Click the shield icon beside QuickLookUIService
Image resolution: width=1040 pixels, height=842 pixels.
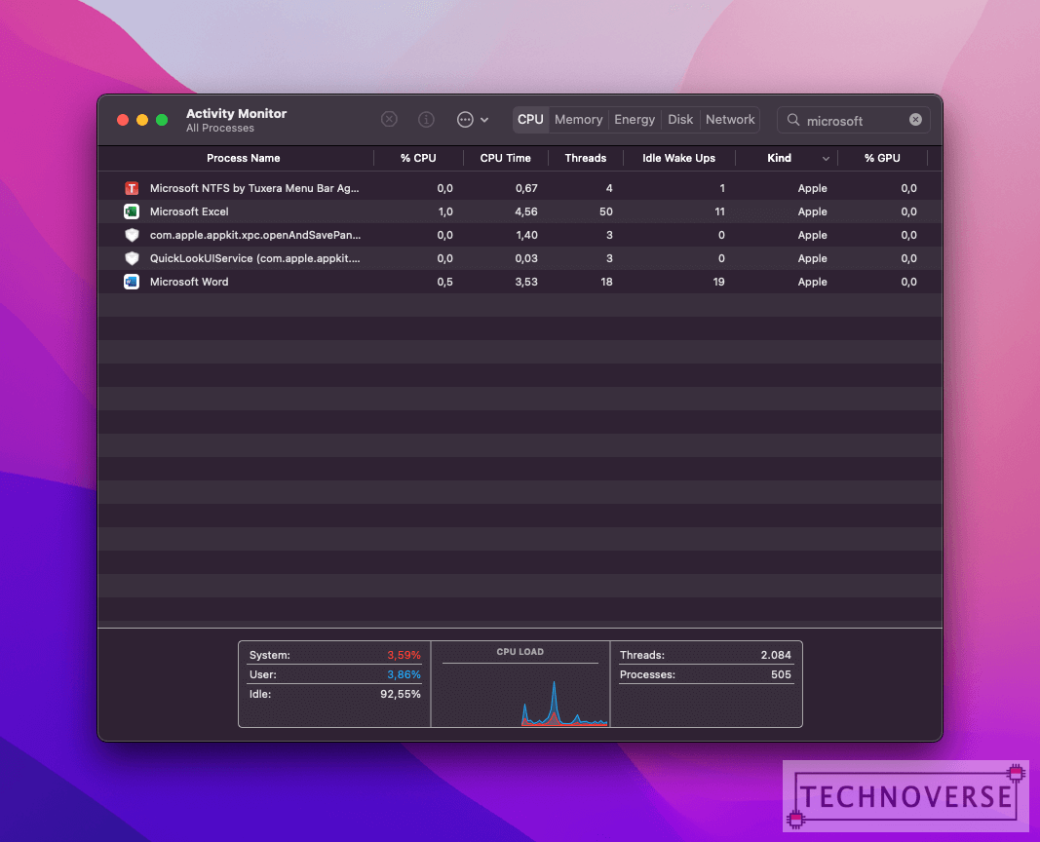[x=132, y=258]
